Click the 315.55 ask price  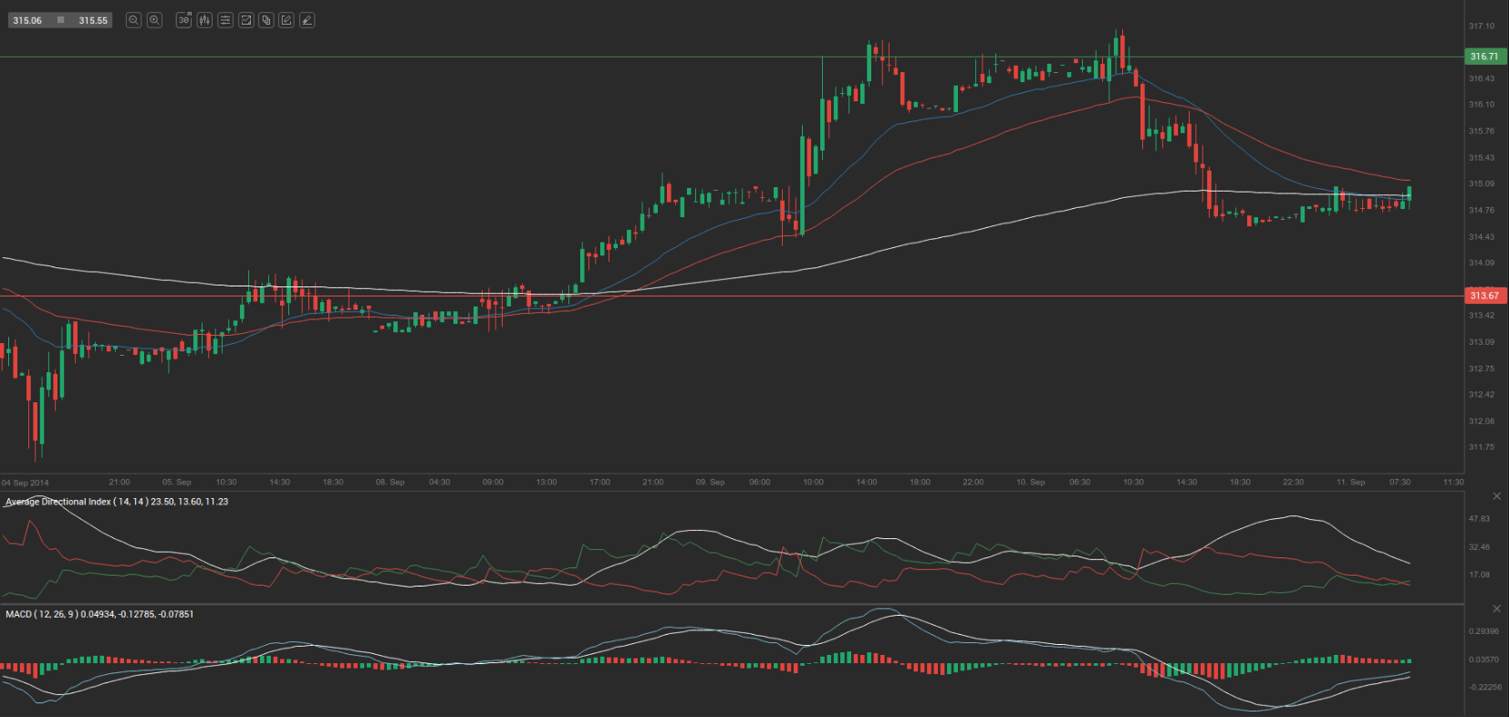pos(93,20)
